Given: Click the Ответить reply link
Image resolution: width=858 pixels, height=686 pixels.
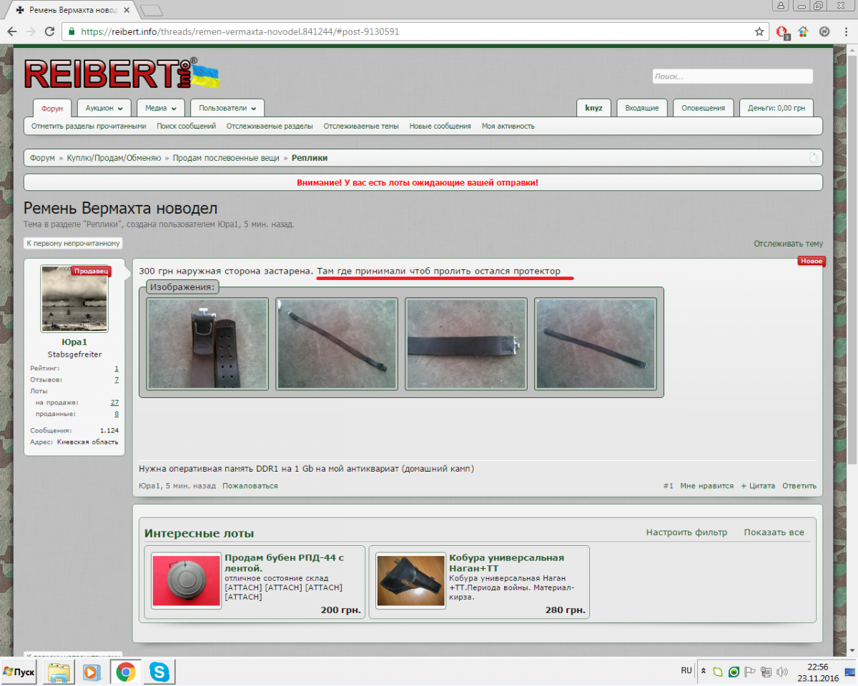Looking at the screenshot, I should (x=799, y=486).
